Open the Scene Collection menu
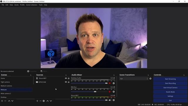The image size is (188, 106). tap(32, 5)
